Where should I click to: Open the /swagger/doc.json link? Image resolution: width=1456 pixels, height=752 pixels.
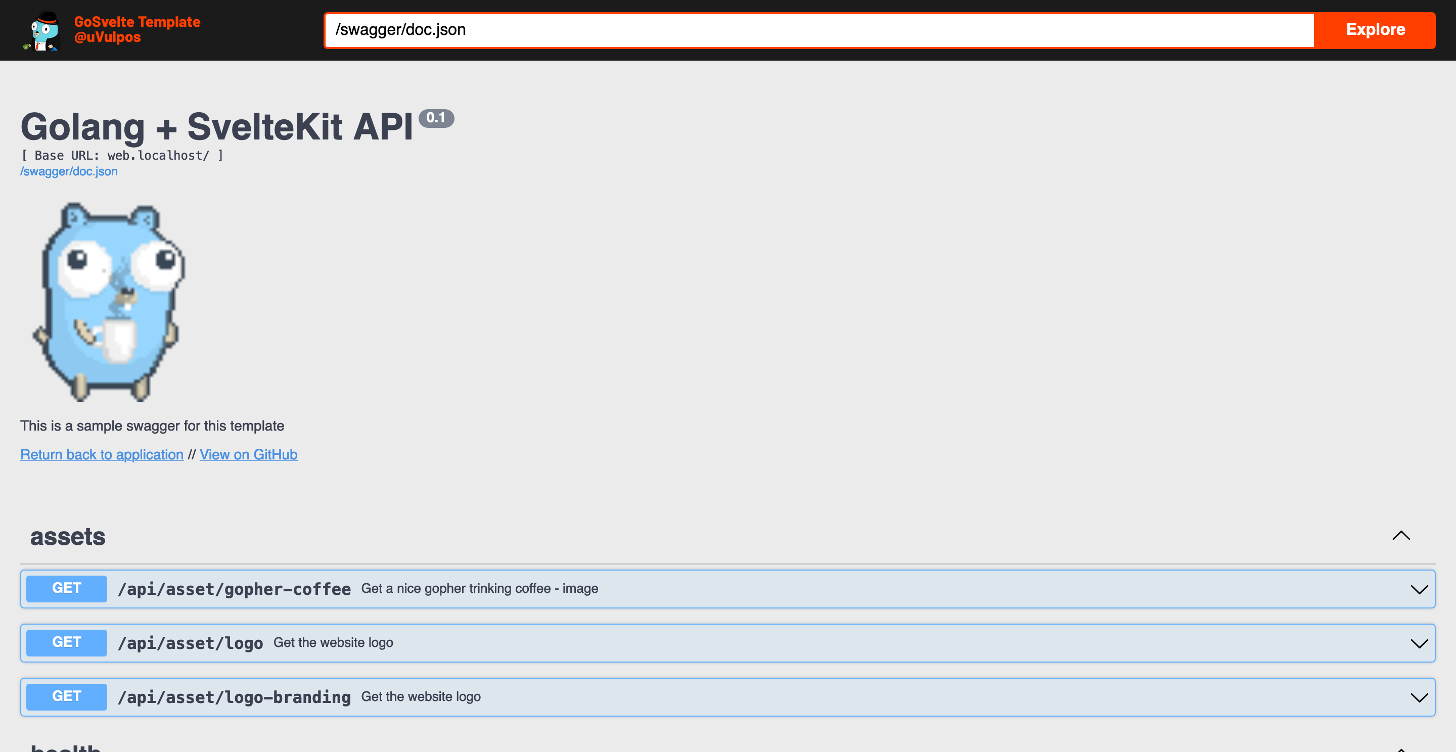(x=69, y=171)
